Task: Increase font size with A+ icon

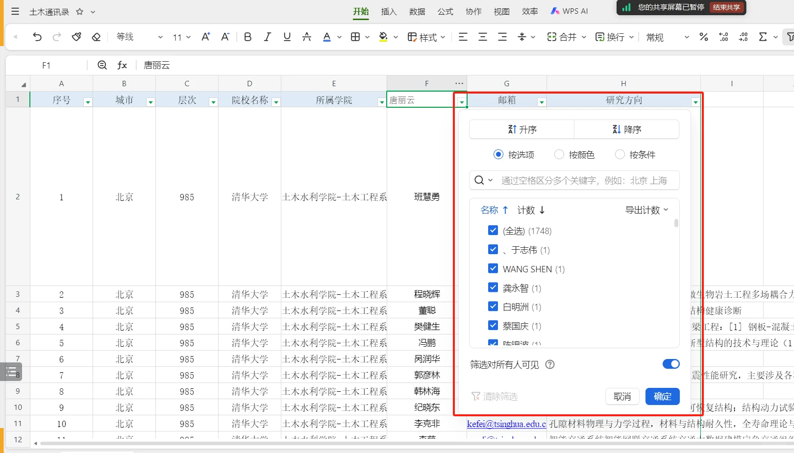Action: tap(206, 37)
